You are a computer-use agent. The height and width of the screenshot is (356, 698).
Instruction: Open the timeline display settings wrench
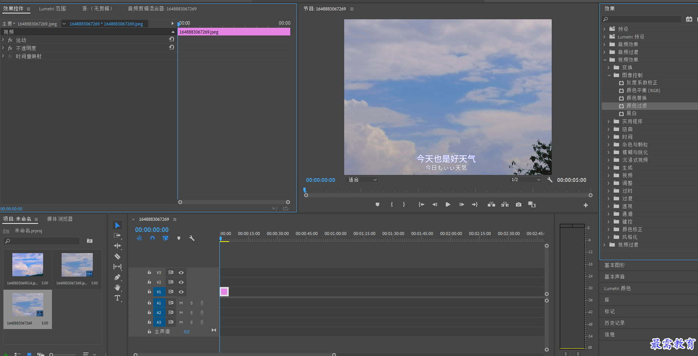pyautogui.click(x=192, y=238)
